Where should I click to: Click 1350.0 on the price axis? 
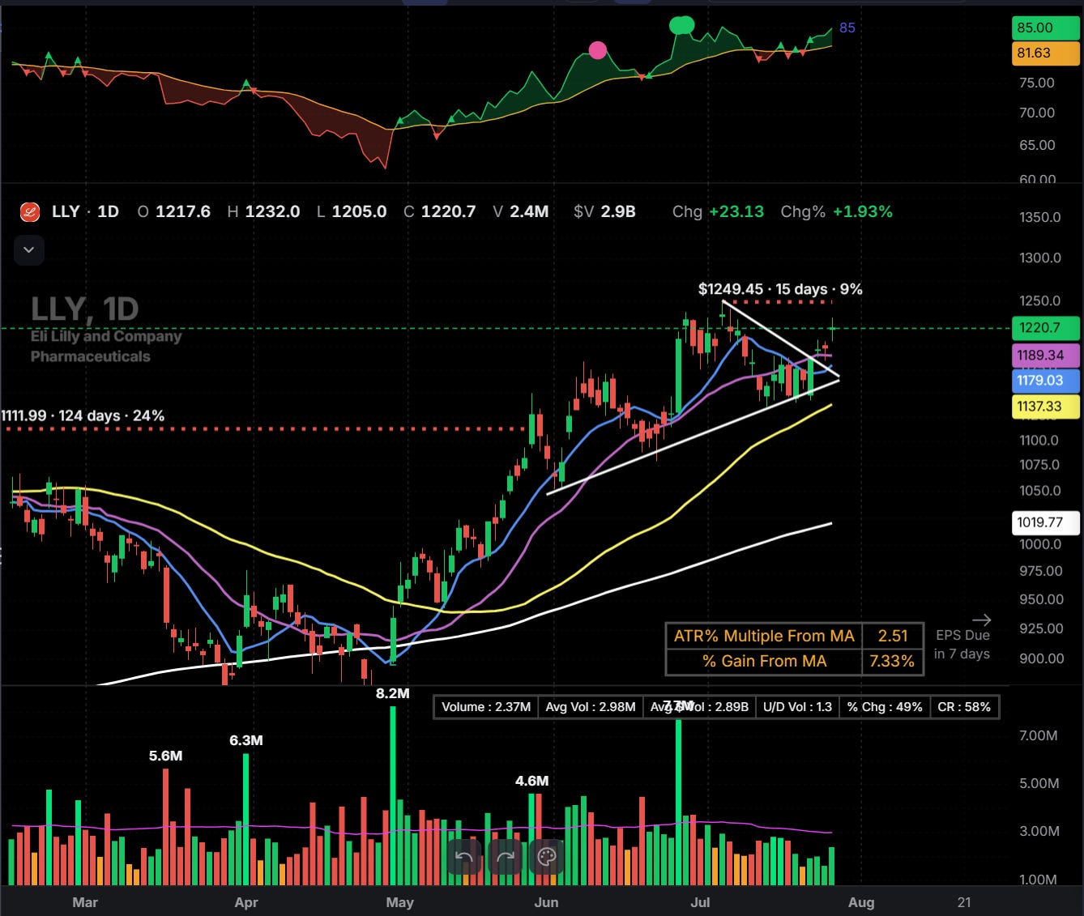tap(1040, 217)
